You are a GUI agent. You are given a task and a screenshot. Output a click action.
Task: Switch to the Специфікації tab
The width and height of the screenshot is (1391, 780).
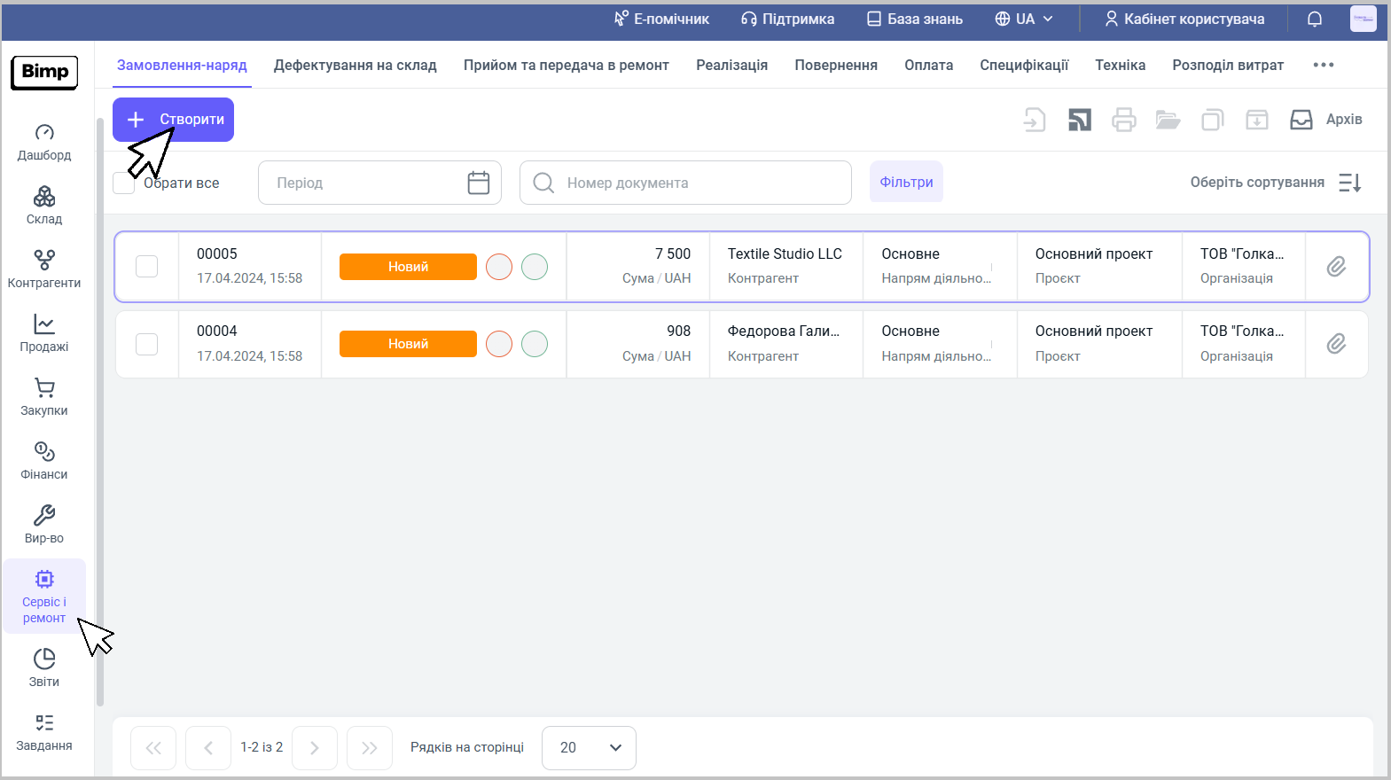coord(1023,65)
